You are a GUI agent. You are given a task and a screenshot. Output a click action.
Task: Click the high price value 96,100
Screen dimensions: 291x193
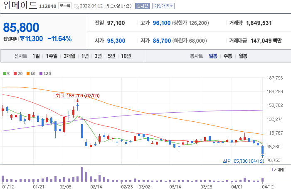162,23
